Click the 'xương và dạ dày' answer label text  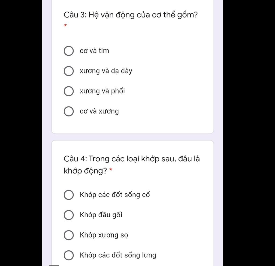coord(106,71)
